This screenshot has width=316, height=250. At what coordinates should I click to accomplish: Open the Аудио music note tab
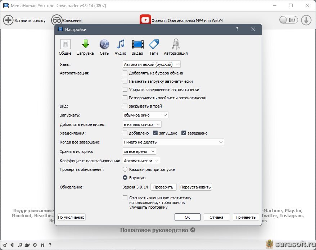[x=120, y=47]
